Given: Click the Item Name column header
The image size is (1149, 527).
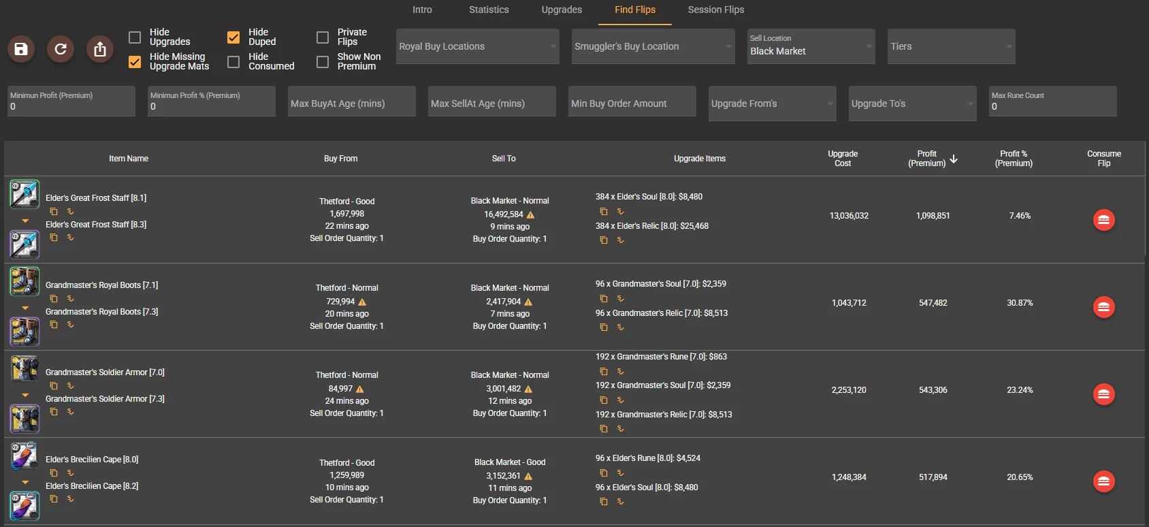Looking at the screenshot, I should click(x=129, y=159).
